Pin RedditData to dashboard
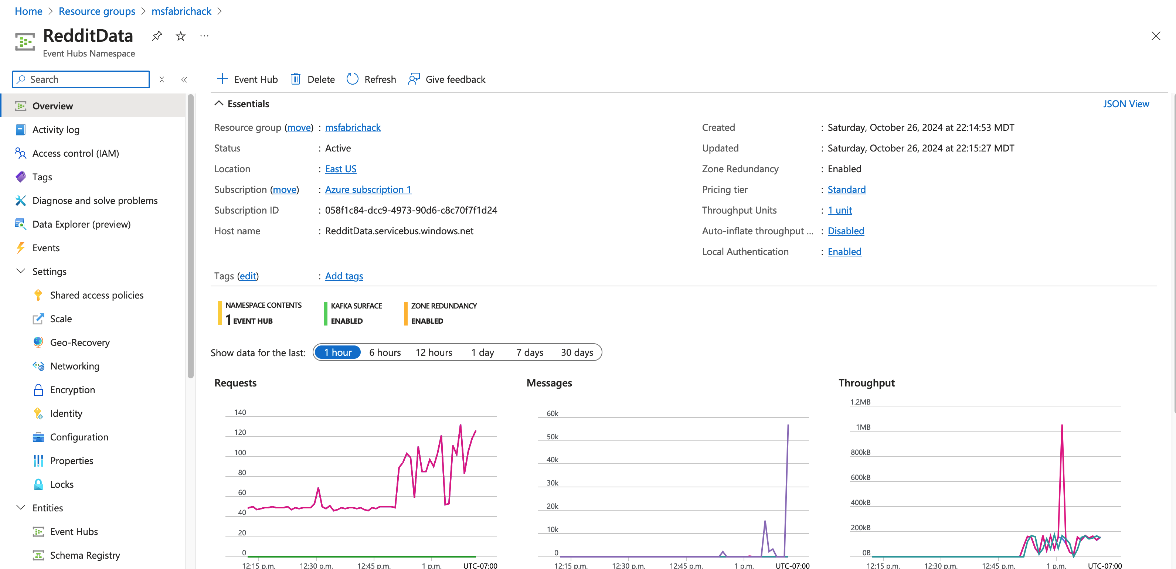The height and width of the screenshot is (569, 1176). [x=157, y=35]
